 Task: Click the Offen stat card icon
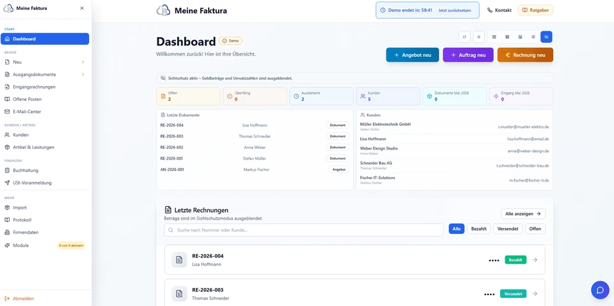click(163, 96)
